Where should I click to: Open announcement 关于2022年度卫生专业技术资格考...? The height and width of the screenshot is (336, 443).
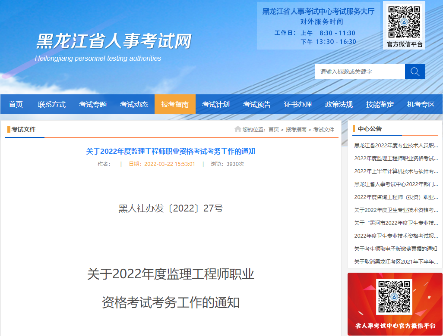coord(396,210)
